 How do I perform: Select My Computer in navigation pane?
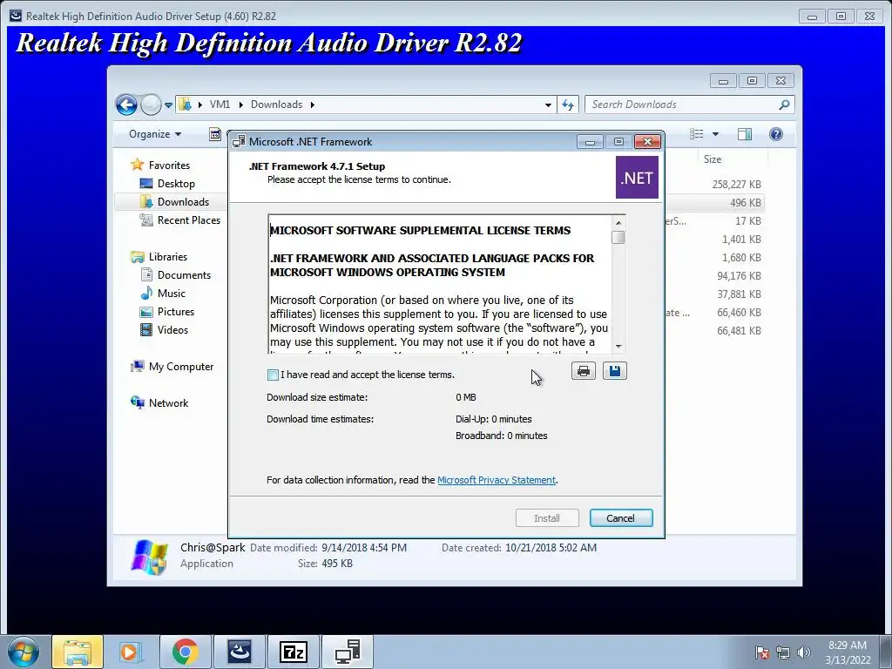181,367
